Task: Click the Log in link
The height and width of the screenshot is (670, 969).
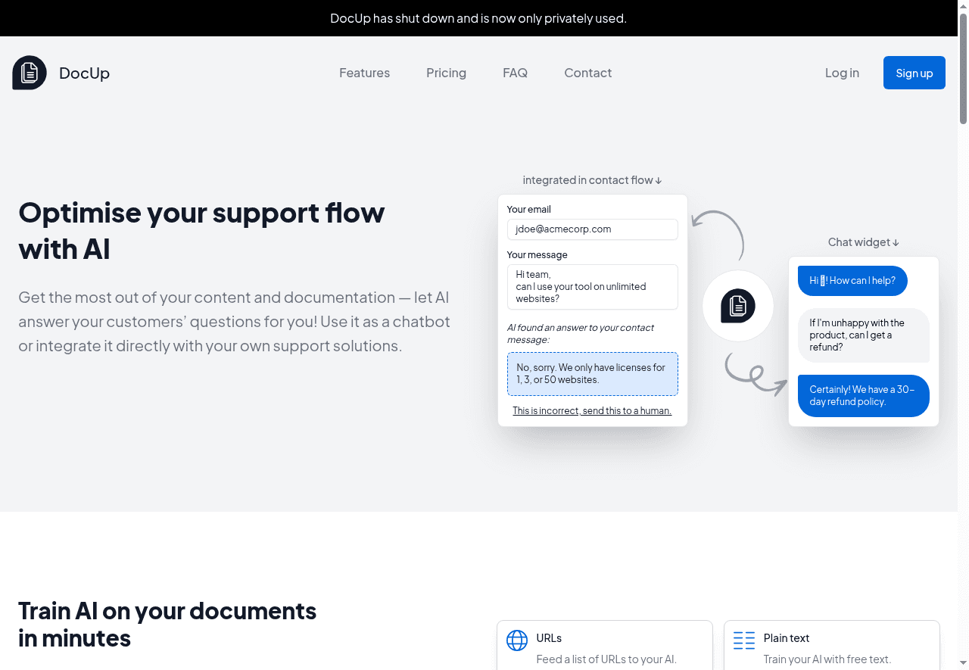Action: click(x=842, y=73)
